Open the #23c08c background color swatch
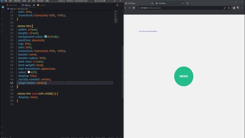The height and width of the screenshot is (138, 245). click(46, 36)
